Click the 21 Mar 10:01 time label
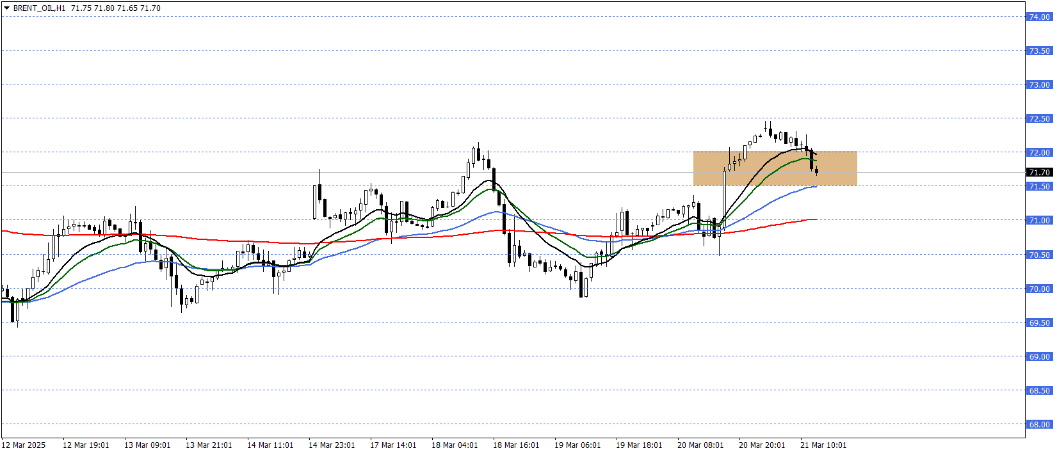Image resolution: width=1057 pixels, height=453 pixels. click(x=823, y=445)
